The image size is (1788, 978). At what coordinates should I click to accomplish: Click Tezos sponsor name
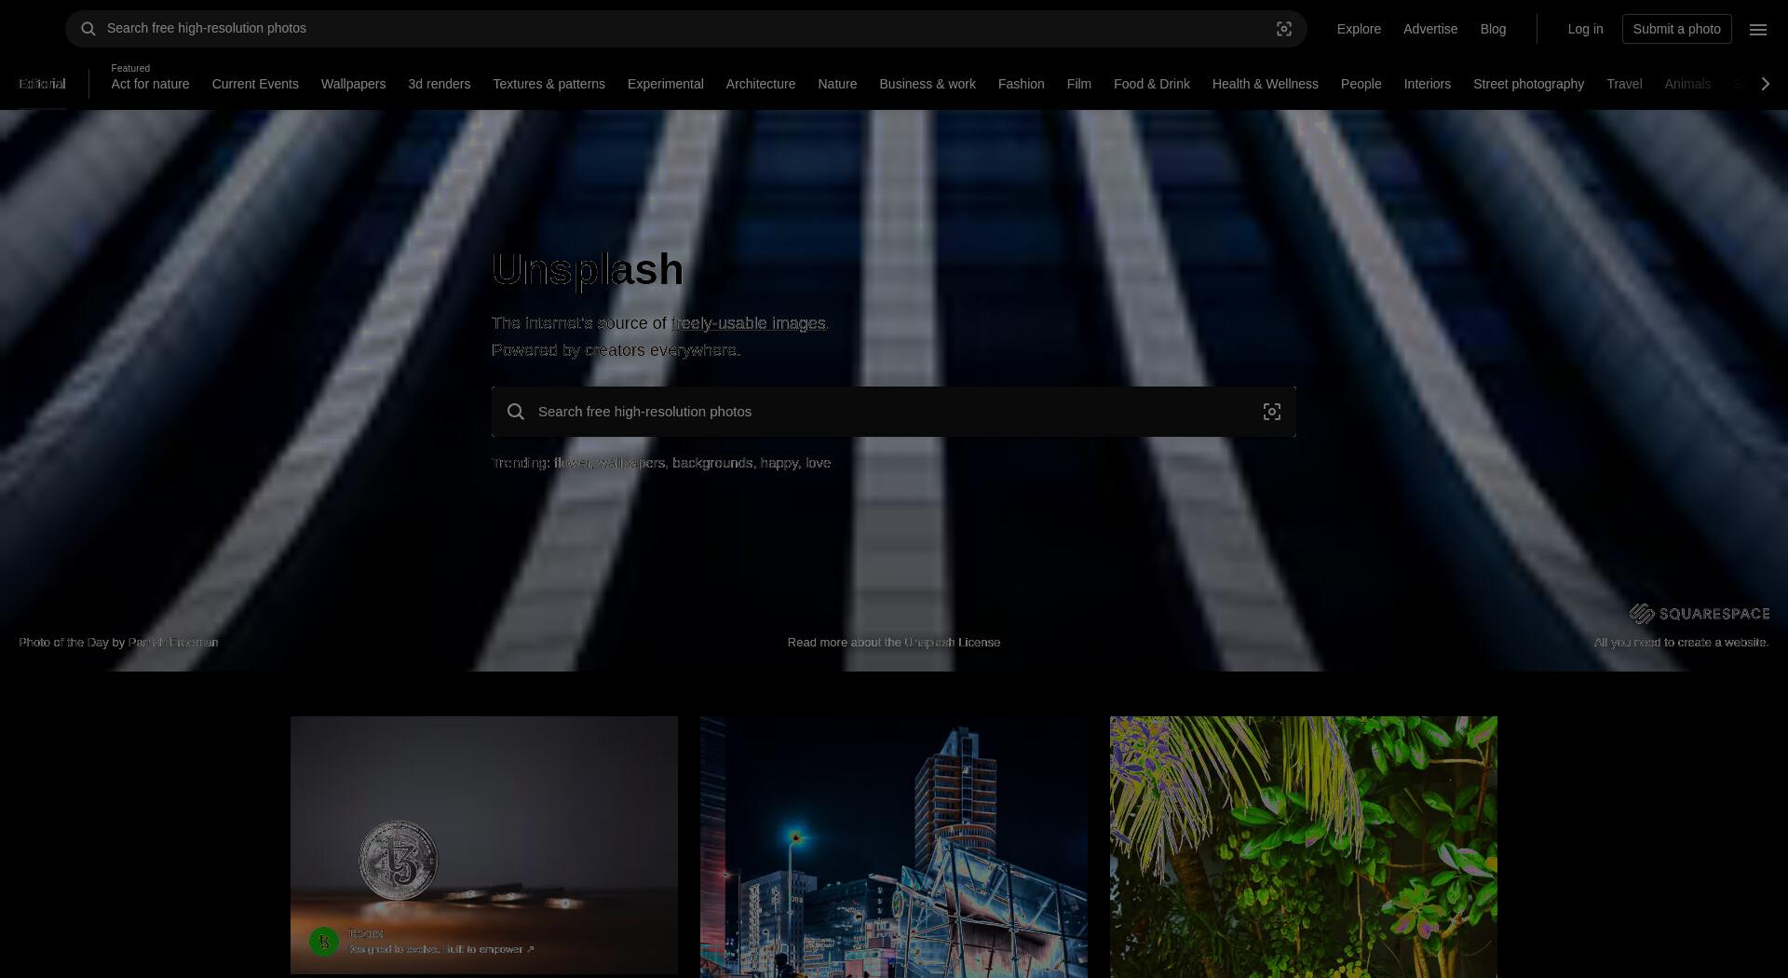[365, 933]
